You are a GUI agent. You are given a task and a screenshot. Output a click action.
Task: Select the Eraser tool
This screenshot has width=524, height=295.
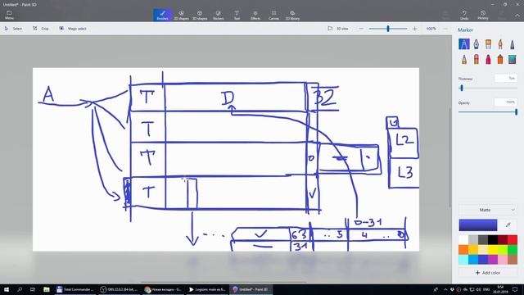tap(477, 60)
